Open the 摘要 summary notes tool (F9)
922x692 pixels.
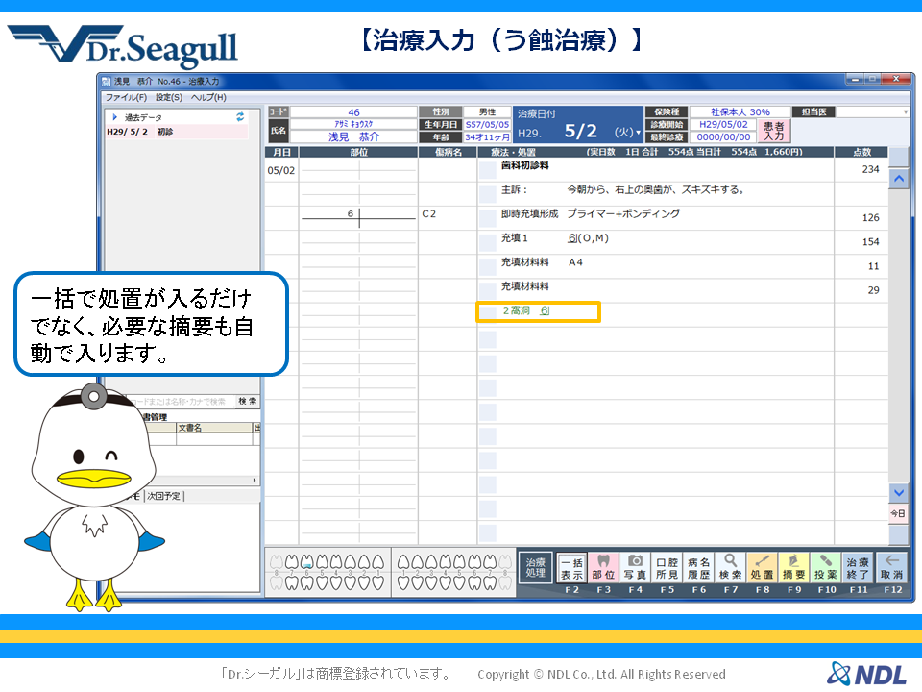tap(794, 567)
